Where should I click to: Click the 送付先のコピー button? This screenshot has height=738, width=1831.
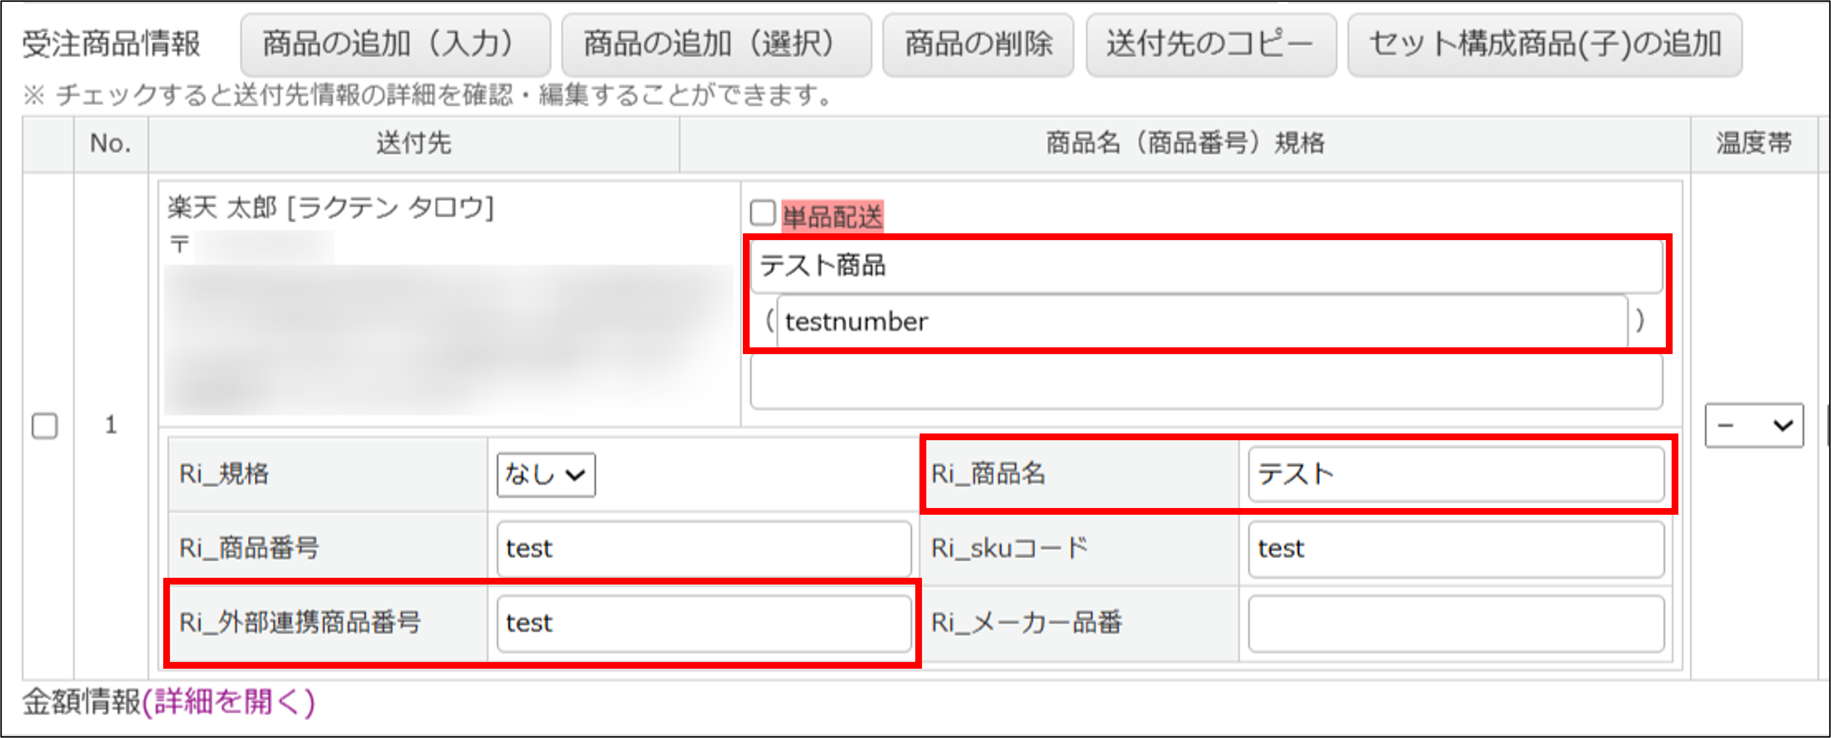click(1211, 45)
